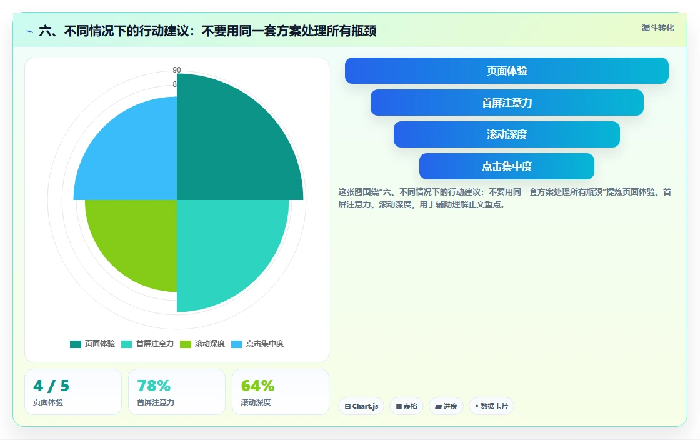Click the 表格 tag chip
700x440 pixels.
click(x=406, y=406)
